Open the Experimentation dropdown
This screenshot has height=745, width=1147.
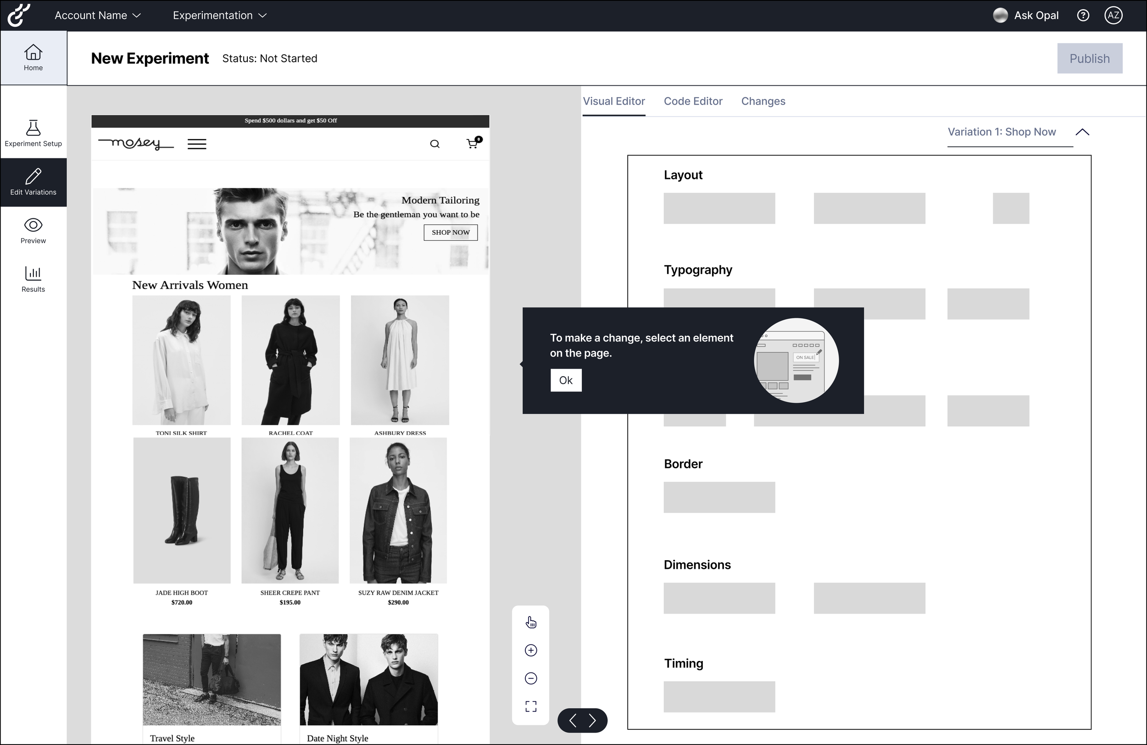pos(219,16)
